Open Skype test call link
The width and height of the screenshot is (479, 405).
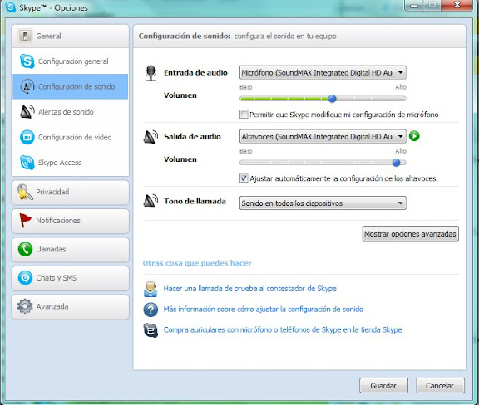[249, 289]
